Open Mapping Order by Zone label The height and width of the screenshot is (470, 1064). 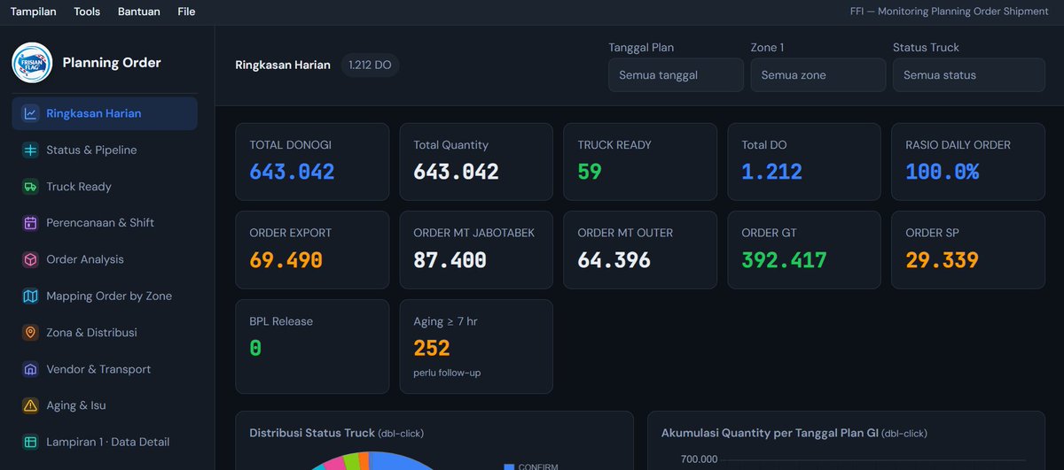pos(109,297)
